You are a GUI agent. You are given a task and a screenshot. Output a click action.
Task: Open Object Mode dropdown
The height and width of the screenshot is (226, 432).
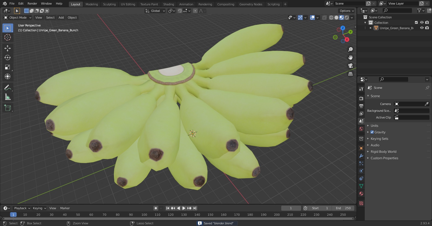[x=18, y=18]
